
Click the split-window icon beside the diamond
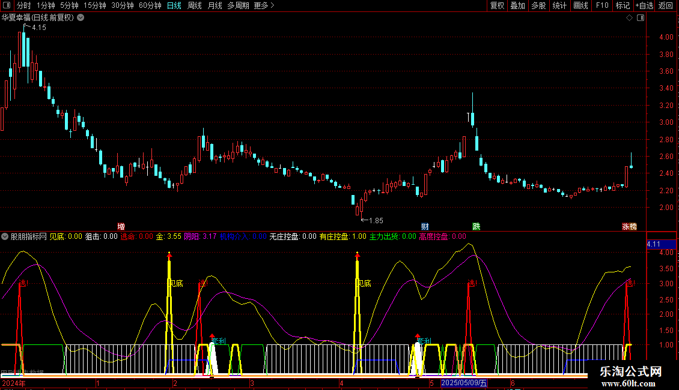[x=641, y=18]
